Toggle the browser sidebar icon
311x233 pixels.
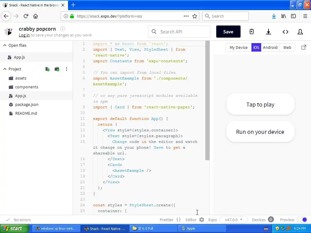293,16
